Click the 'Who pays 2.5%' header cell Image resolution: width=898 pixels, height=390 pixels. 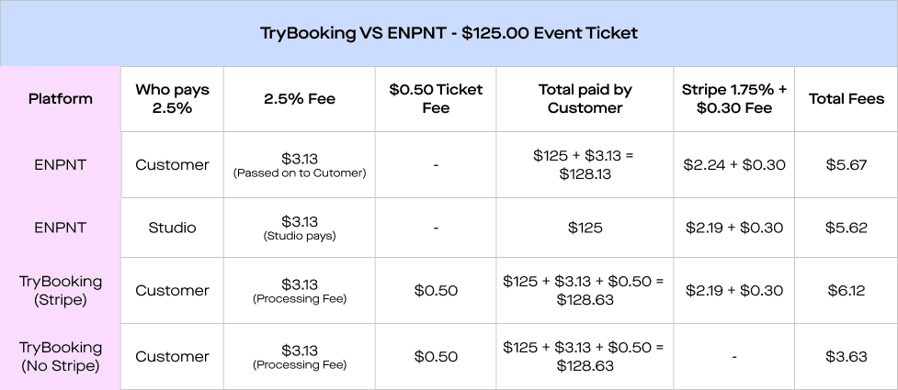(172, 98)
